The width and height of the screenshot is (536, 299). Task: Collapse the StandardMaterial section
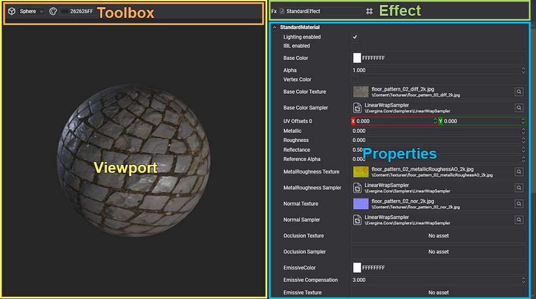coord(275,27)
